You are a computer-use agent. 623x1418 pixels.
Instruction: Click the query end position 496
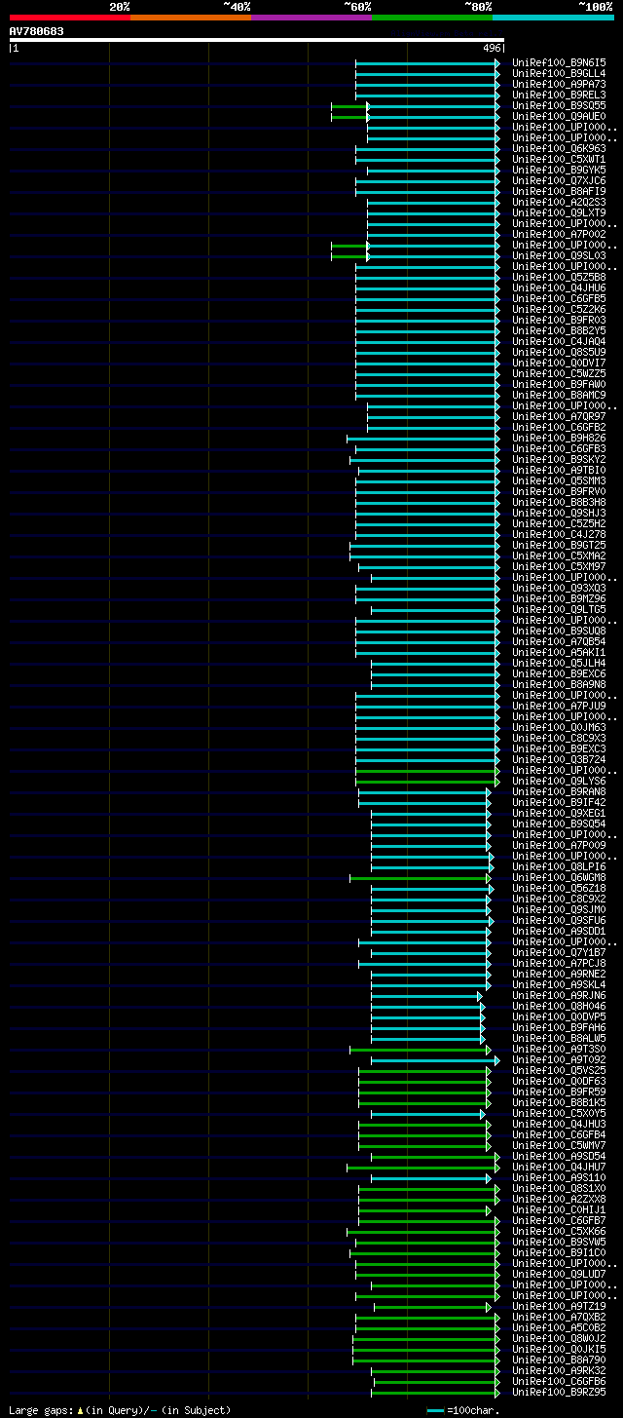click(492, 48)
